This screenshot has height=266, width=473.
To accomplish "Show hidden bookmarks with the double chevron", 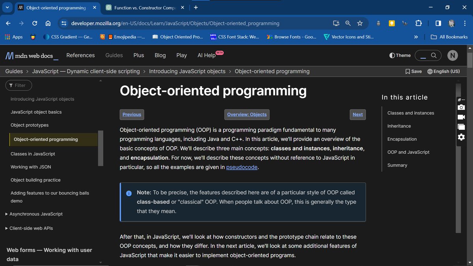I will pos(416,37).
